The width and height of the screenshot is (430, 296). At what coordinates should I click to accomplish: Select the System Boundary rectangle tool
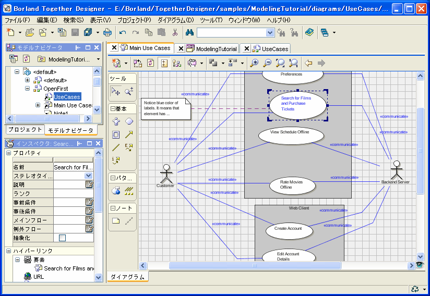click(x=116, y=134)
